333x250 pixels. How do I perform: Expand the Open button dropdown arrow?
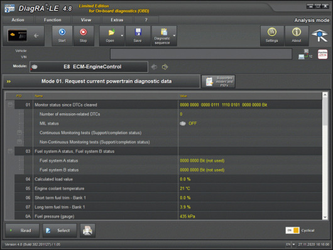(122, 36)
